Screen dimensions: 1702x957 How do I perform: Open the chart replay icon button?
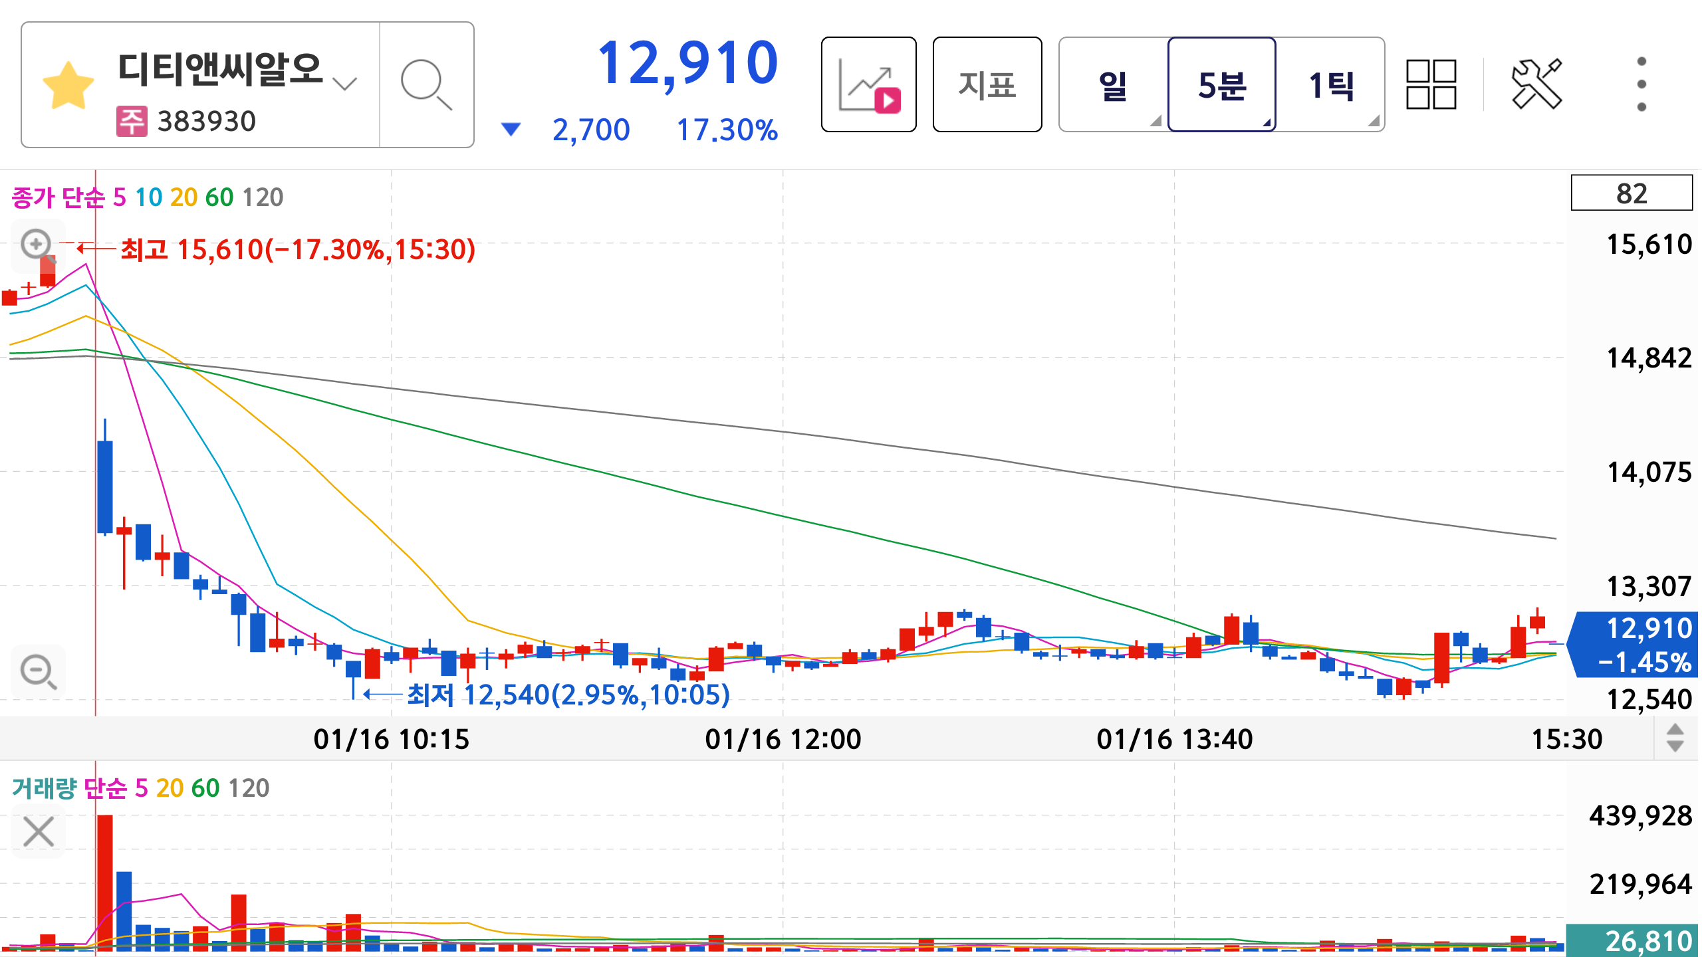click(x=868, y=84)
